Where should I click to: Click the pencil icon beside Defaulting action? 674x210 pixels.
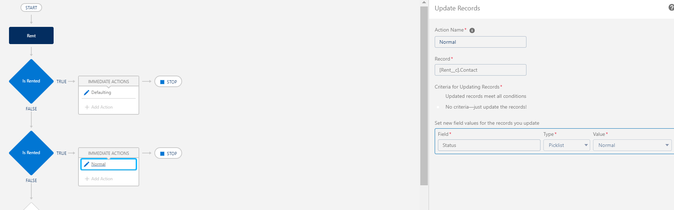pos(86,92)
